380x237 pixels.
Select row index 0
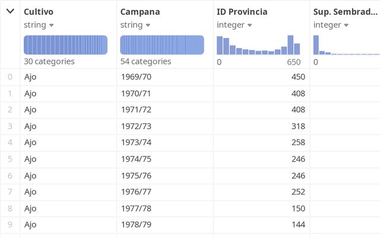9,77
